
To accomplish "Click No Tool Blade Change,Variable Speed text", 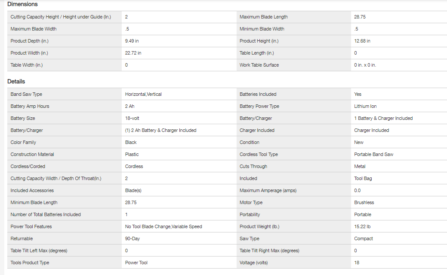I will (x=163, y=226).
